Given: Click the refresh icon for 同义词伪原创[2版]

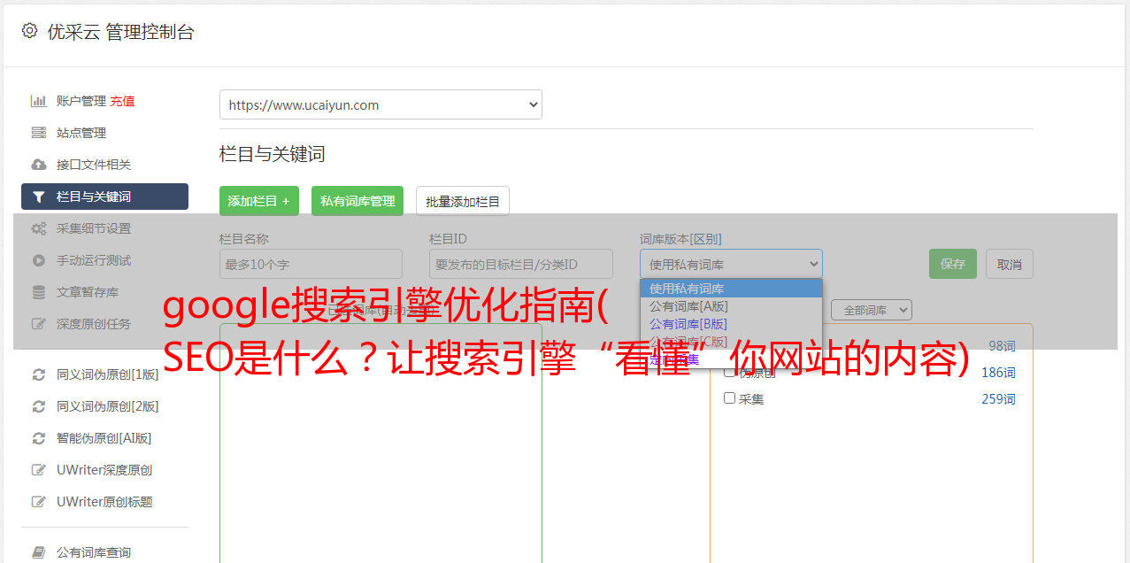Looking at the screenshot, I should pos(39,406).
